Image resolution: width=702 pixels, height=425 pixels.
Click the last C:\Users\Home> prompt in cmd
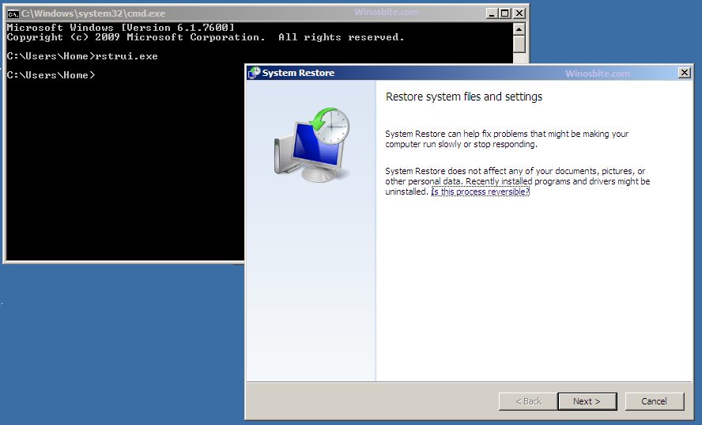[x=51, y=75]
